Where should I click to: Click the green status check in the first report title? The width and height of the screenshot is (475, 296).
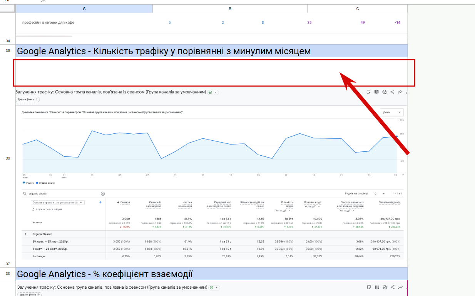[x=210, y=92]
